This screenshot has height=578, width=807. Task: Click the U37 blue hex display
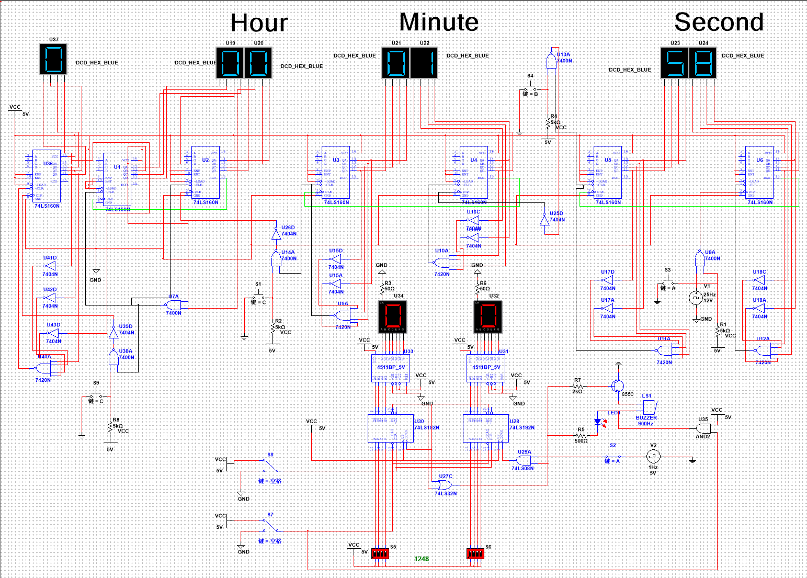pos(53,59)
